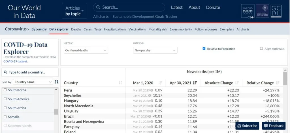290x133 pixels.
Task: Toggle country list sort order icon
Action: (57, 82)
